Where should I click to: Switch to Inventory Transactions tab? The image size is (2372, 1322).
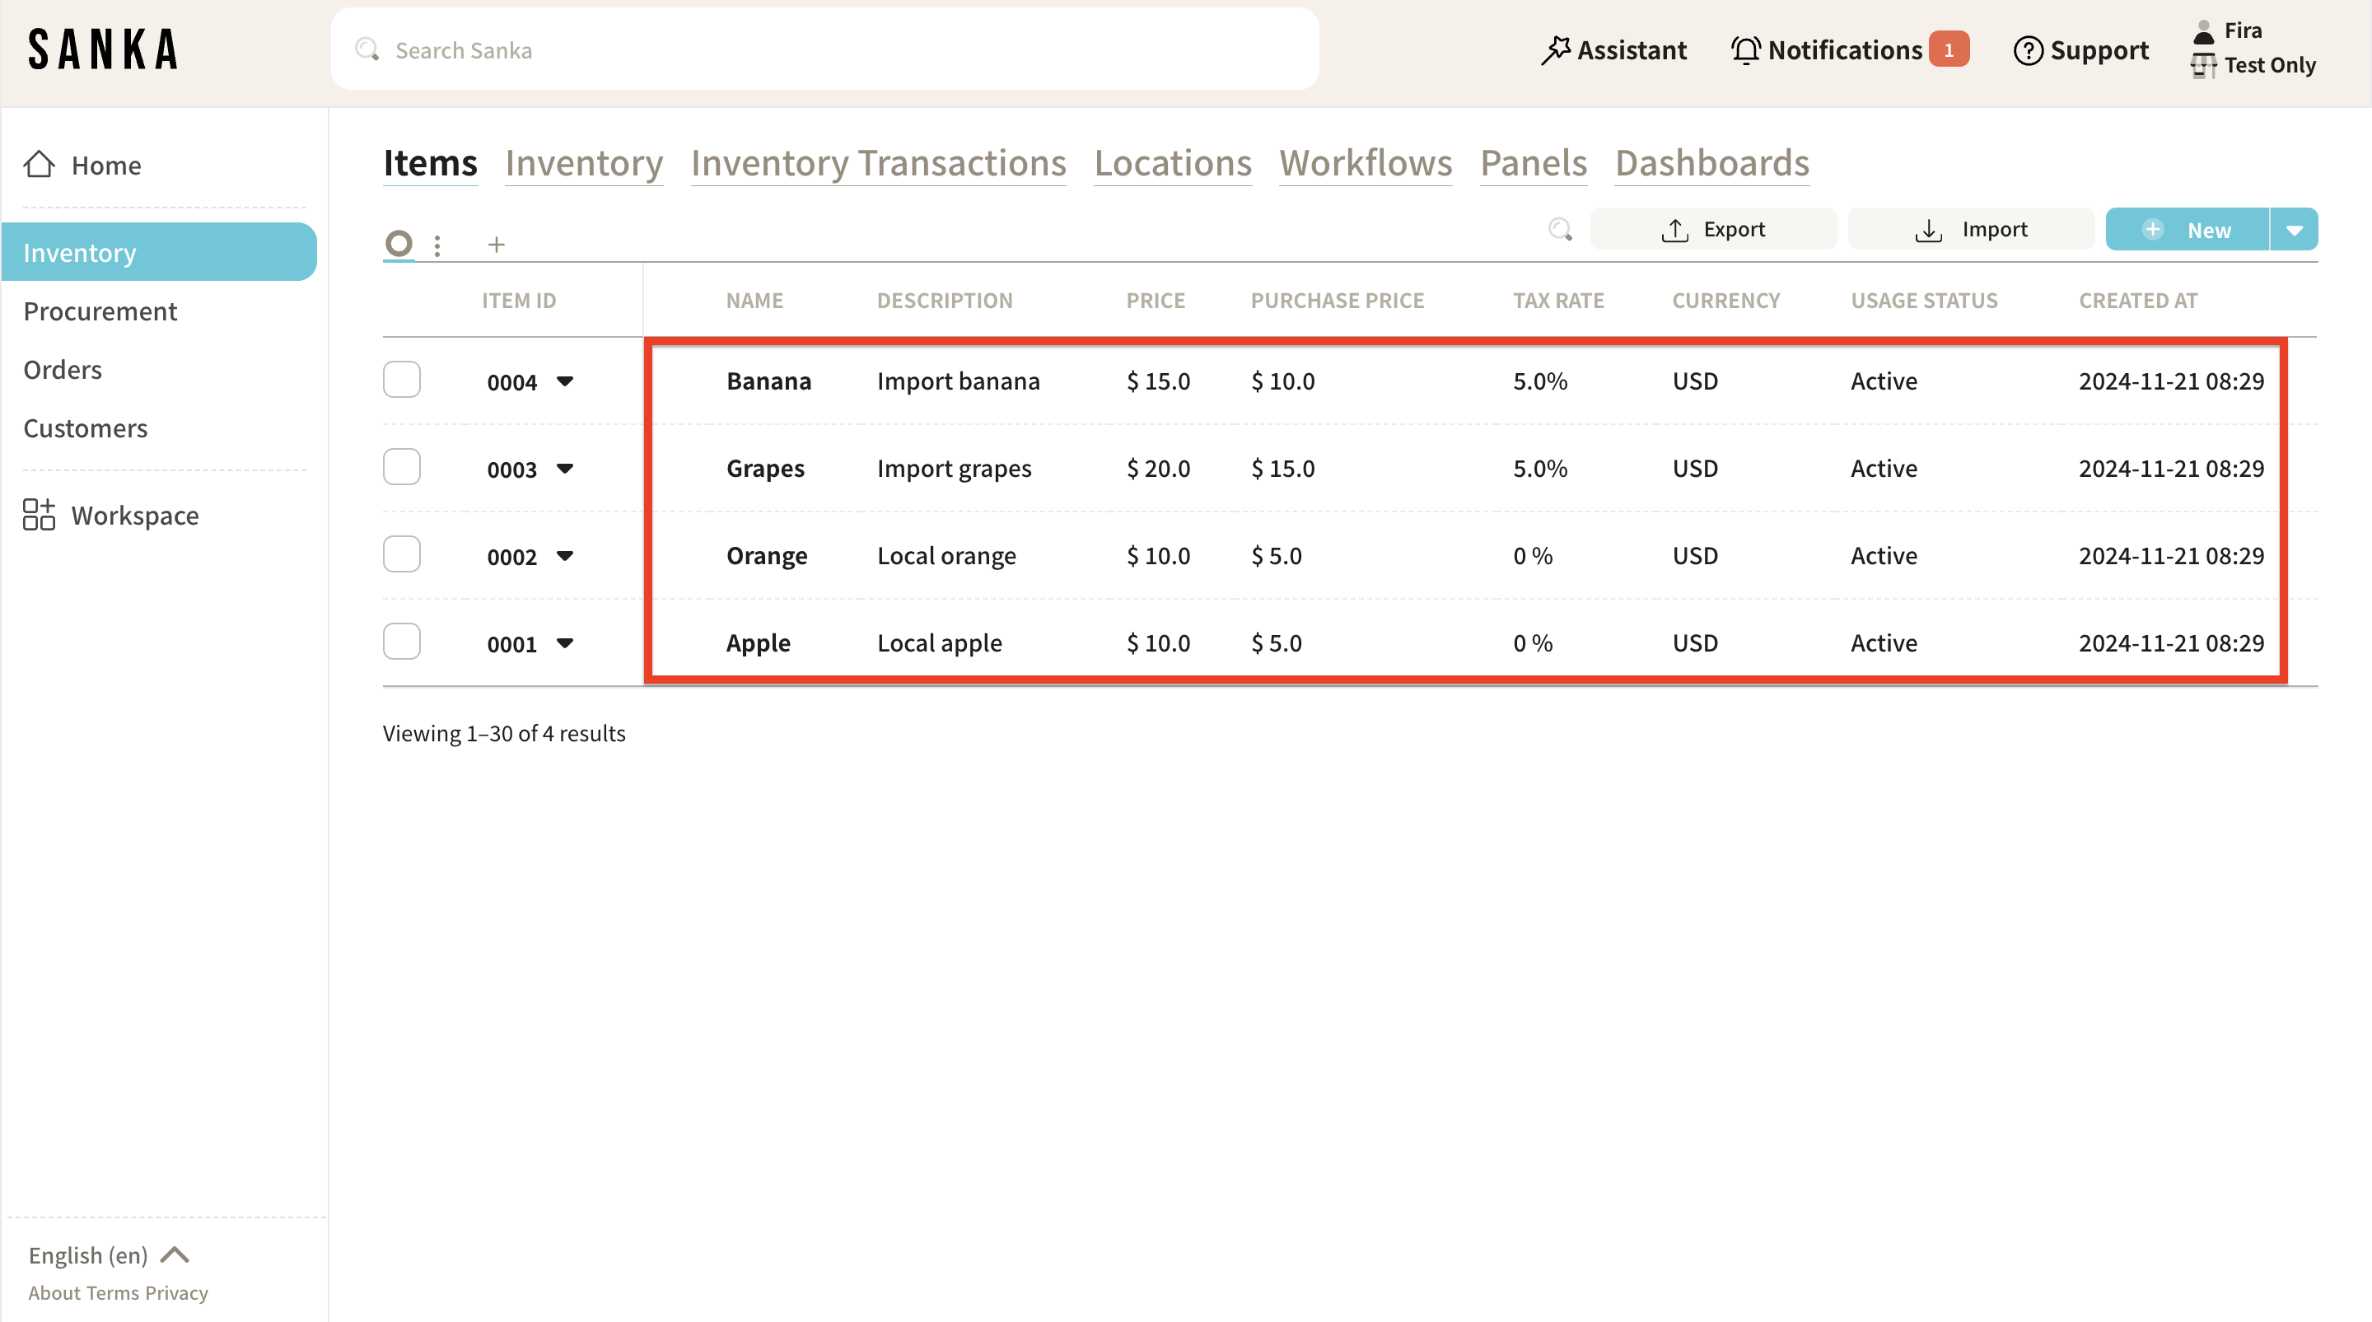[x=877, y=164]
